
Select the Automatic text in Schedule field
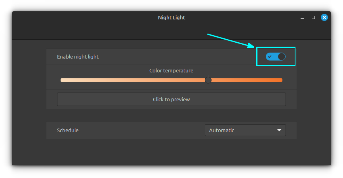221,130
